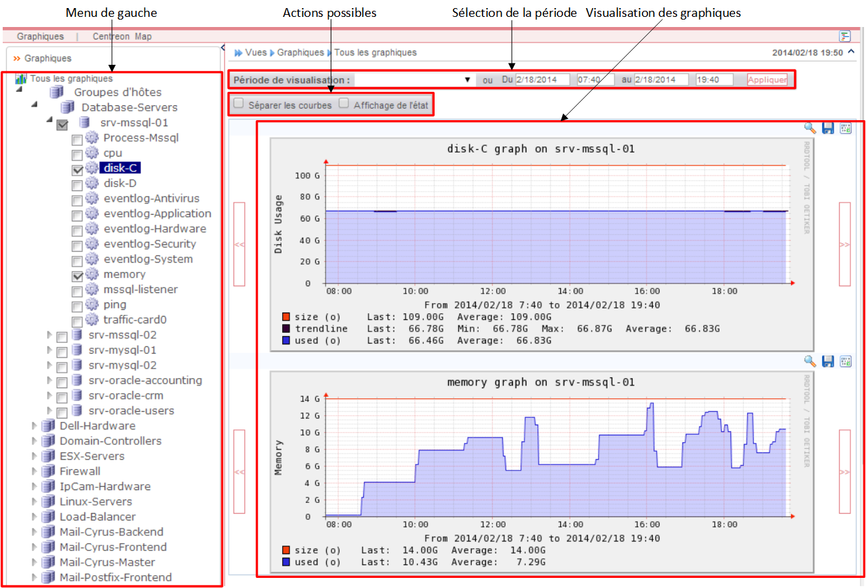866x588 pixels.
Task: Click the srv-mysql-01 host icon
Action: (77, 350)
